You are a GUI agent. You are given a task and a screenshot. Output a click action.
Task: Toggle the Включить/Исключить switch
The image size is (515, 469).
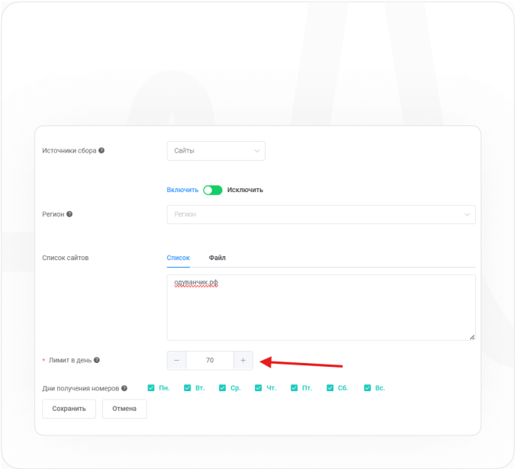coord(213,190)
